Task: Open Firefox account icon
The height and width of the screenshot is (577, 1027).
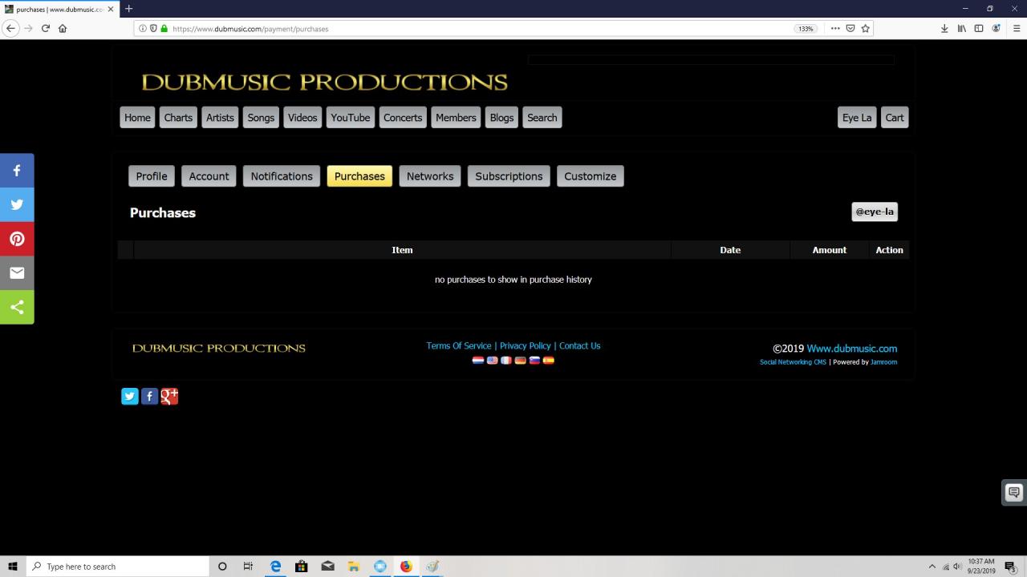Action: tap(997, 28)
